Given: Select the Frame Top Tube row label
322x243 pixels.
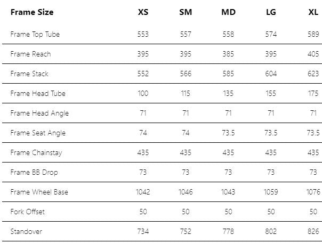Looking at the screenshot, I should click(x=35, y=35).
